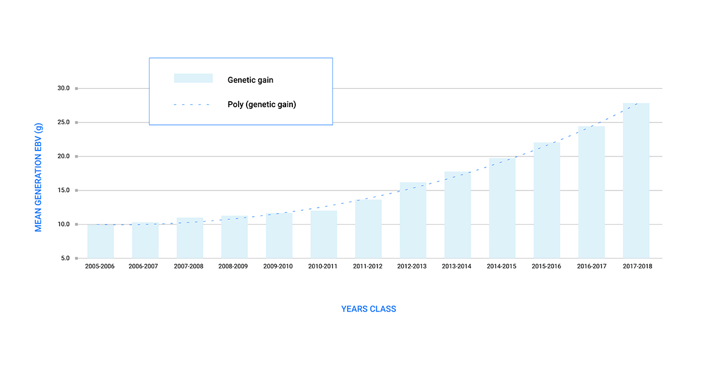
Task: Select the 2014-2015 data bar
Action: point(502,209)
